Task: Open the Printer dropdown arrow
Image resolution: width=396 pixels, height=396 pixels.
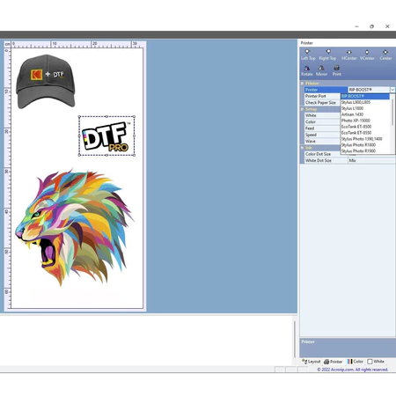Action: [392, 90]
